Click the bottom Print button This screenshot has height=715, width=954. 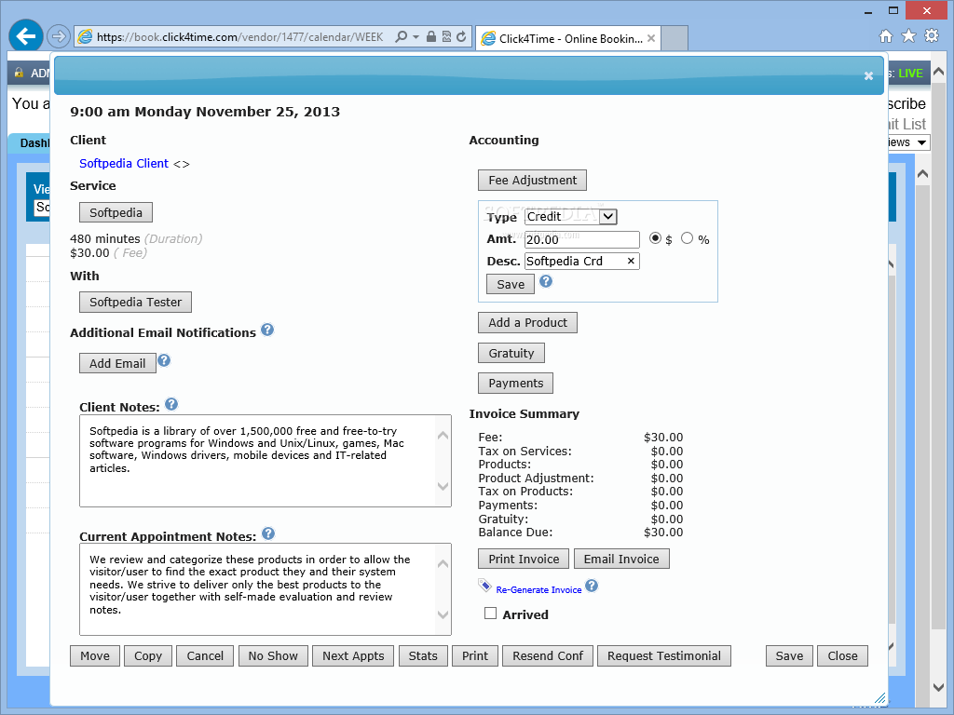[x=474, y=656]
